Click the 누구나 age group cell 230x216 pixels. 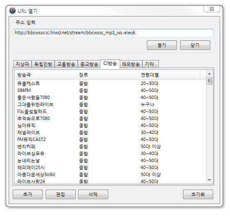147,105
